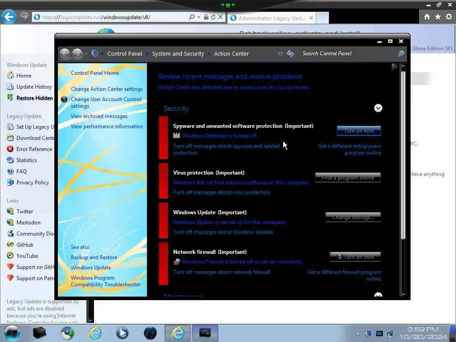Open Backup and Restore link
This screenshot has width=456, height=342.
click(x=94, y=257)
